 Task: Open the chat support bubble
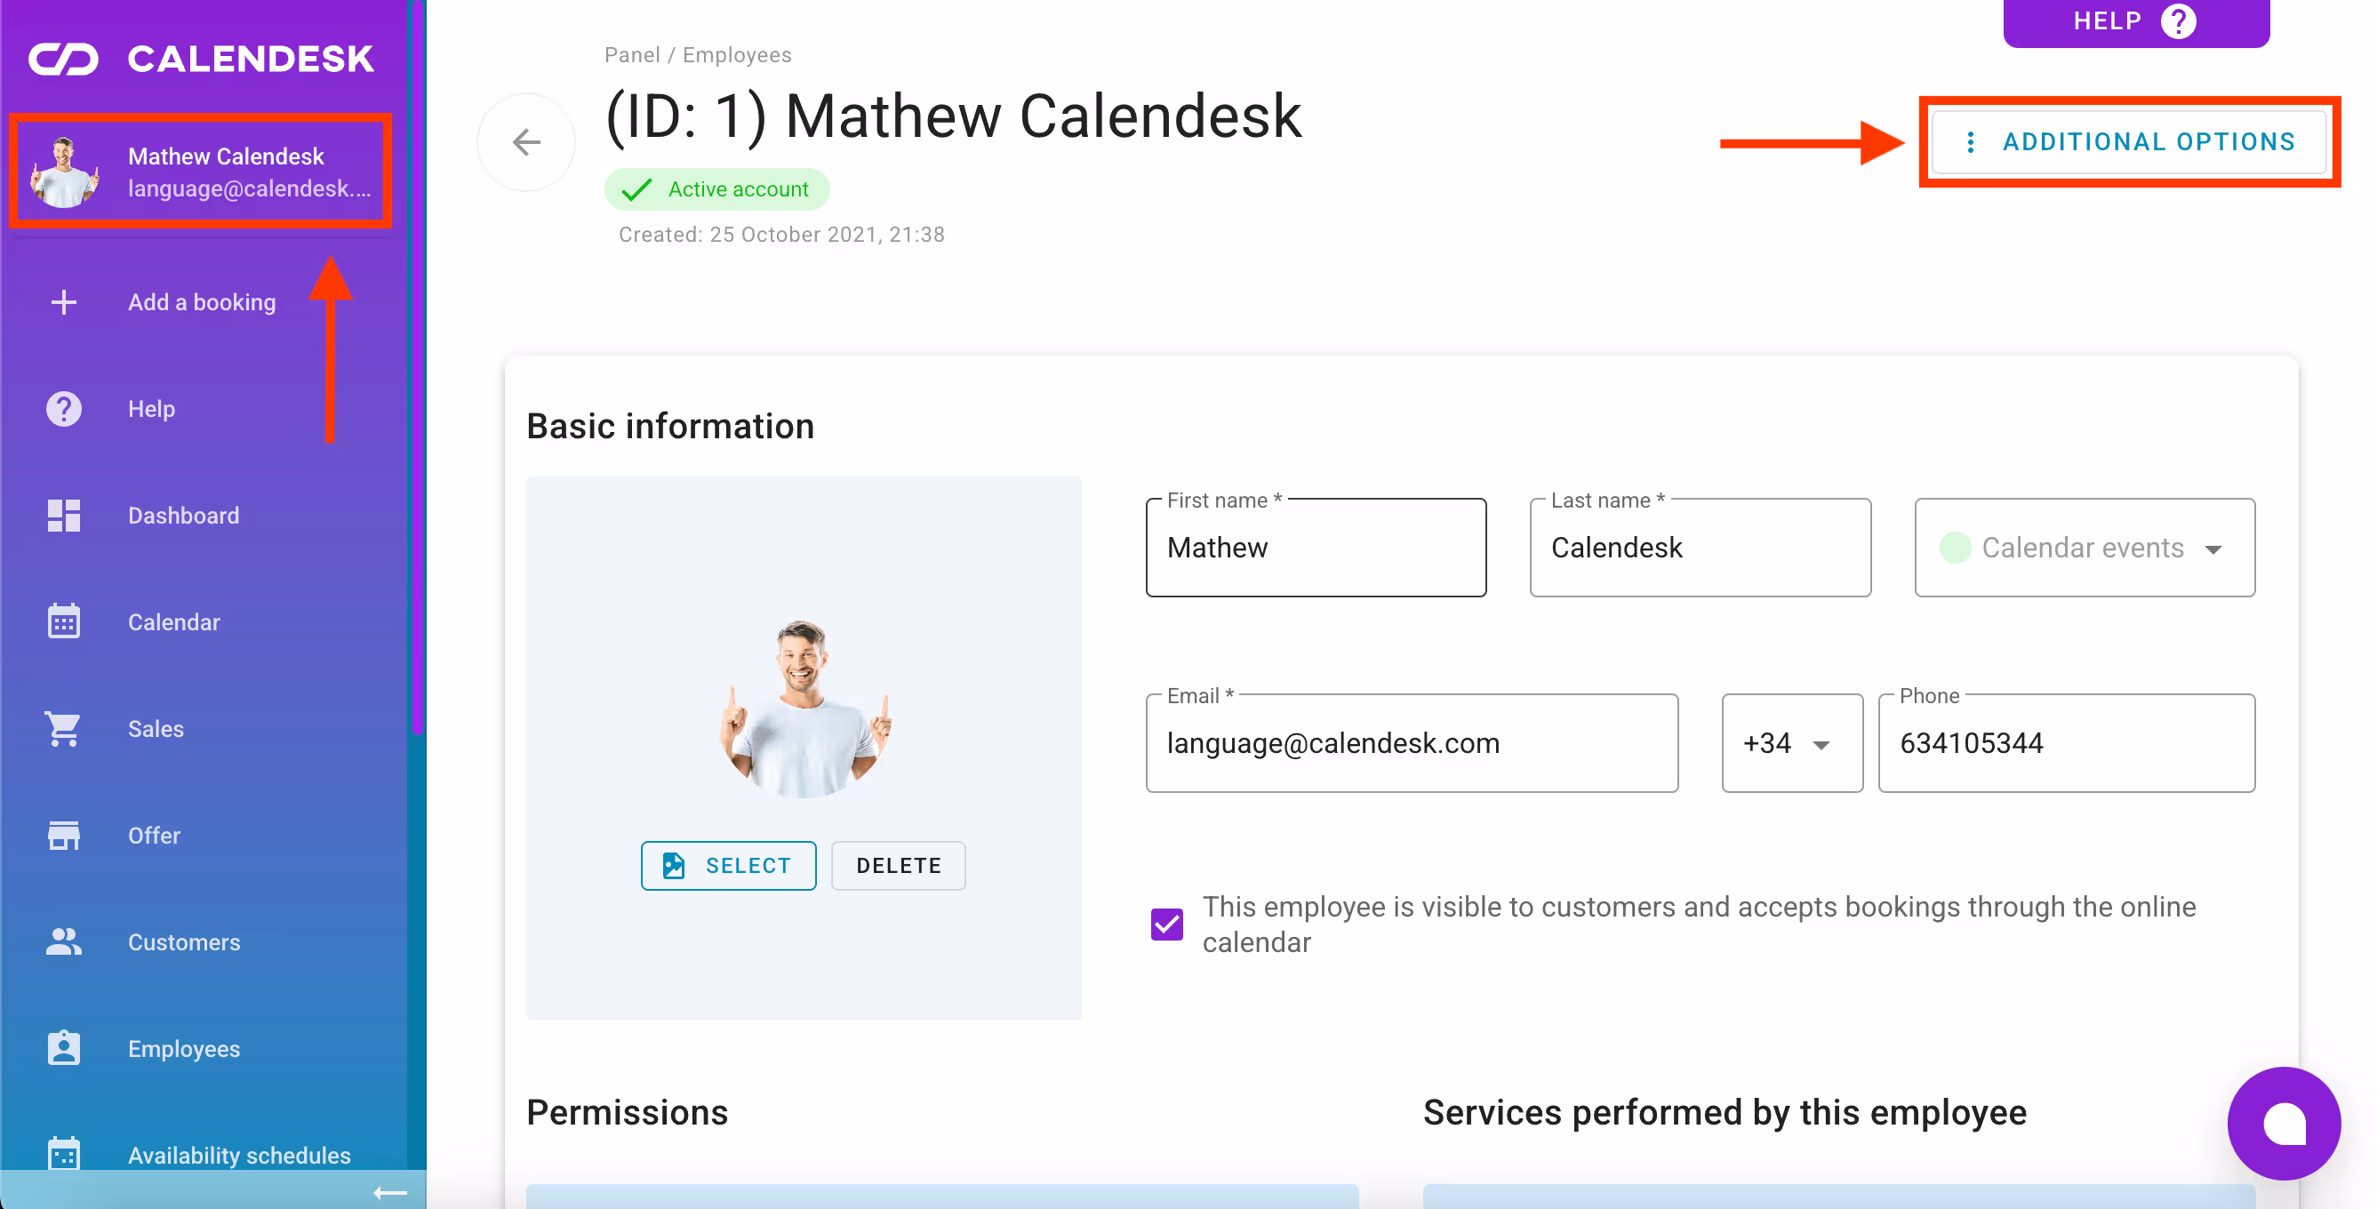[x=2284, y=1124]
